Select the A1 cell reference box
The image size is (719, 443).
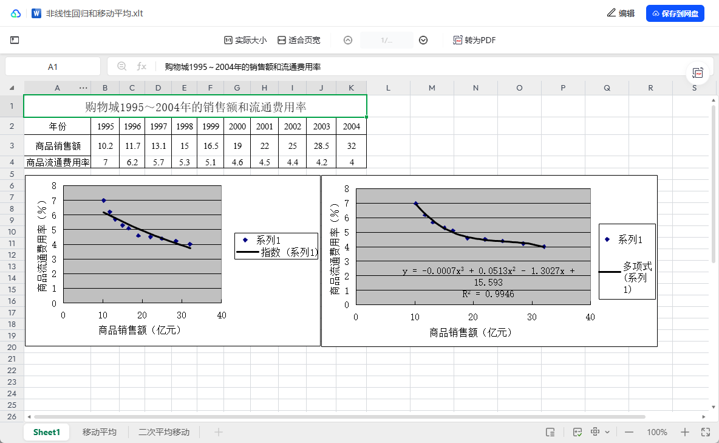pyautogui.click(x=53, y=66)
